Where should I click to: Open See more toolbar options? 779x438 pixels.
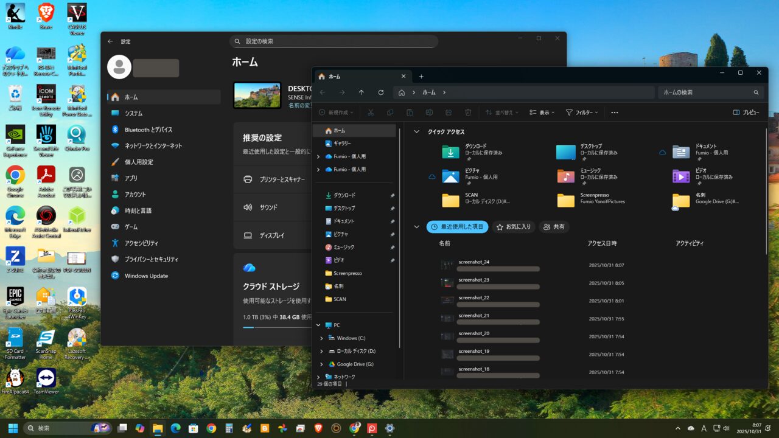(615, 113)
